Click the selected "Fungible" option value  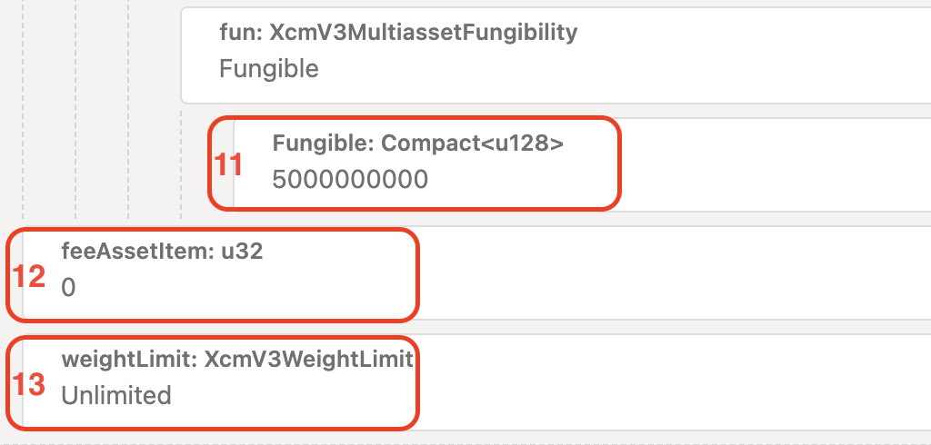pos(269,69)
